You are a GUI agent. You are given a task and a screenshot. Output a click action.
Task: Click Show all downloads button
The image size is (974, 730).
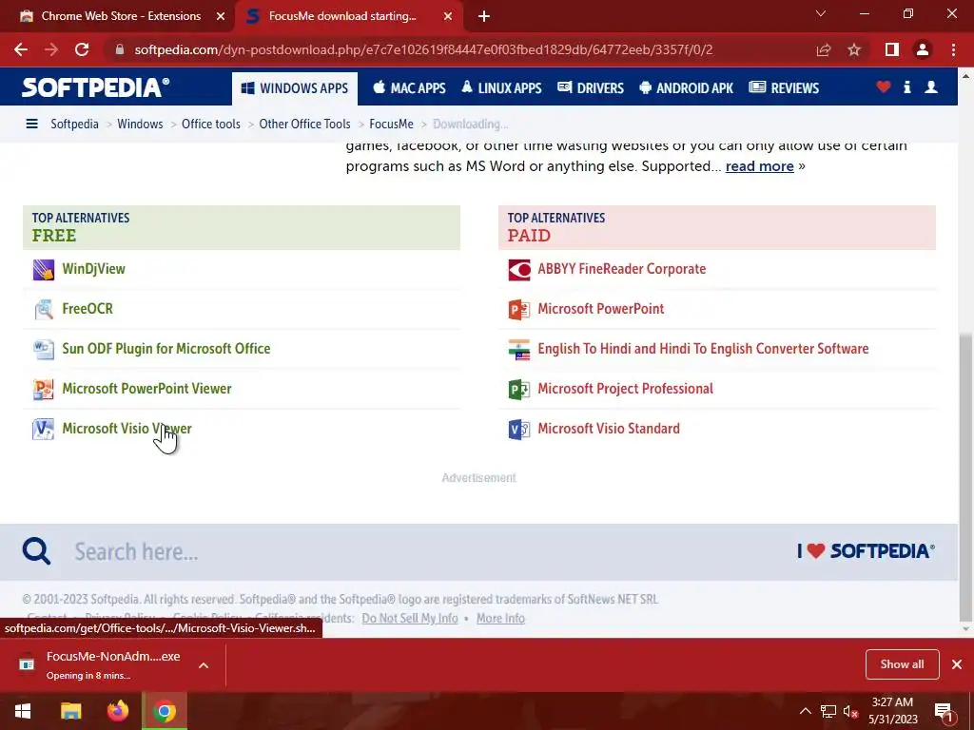(902, 664)
